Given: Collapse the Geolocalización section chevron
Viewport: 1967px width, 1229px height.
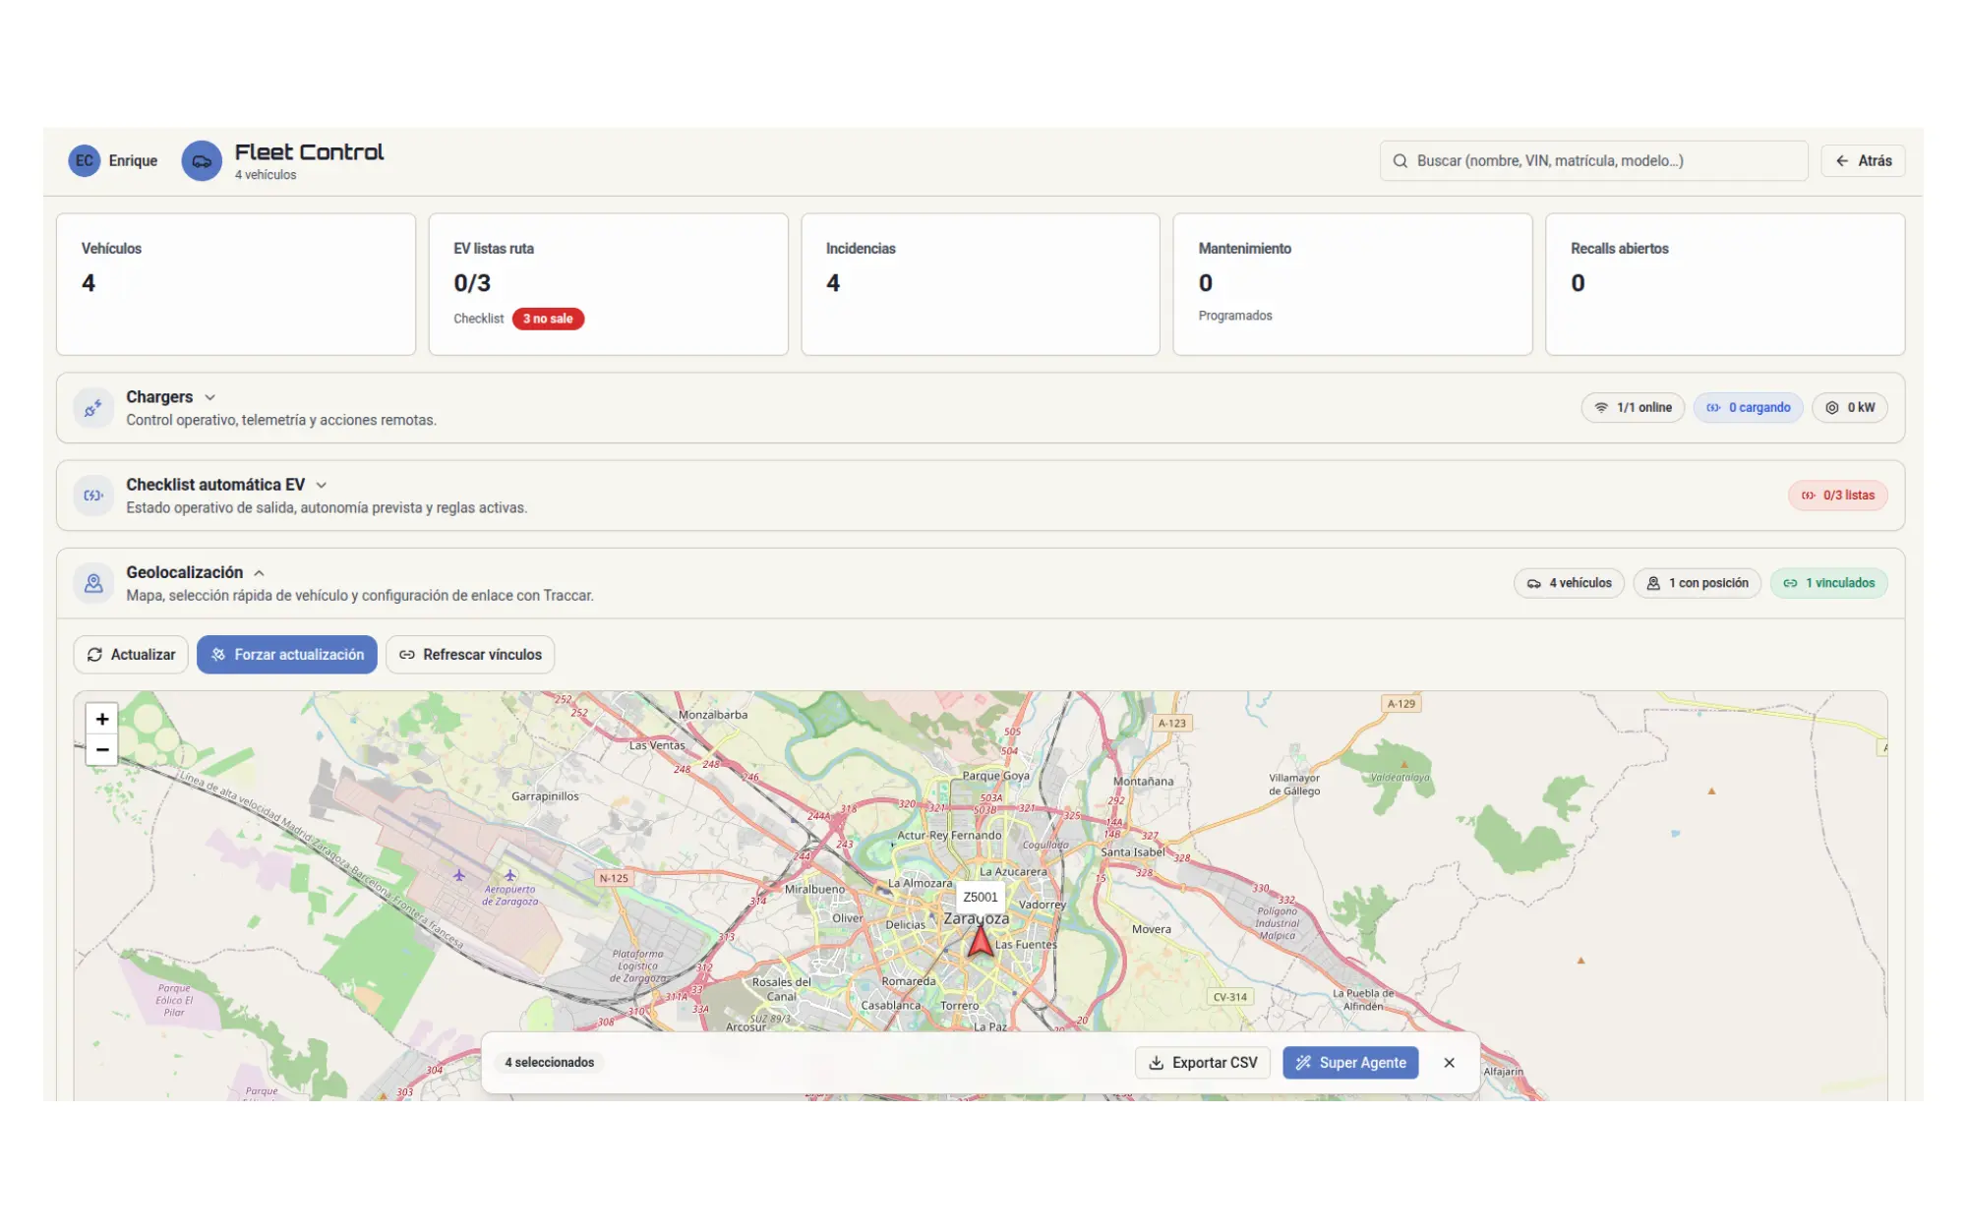Looking at the screenshot, I should pos(260,573).
